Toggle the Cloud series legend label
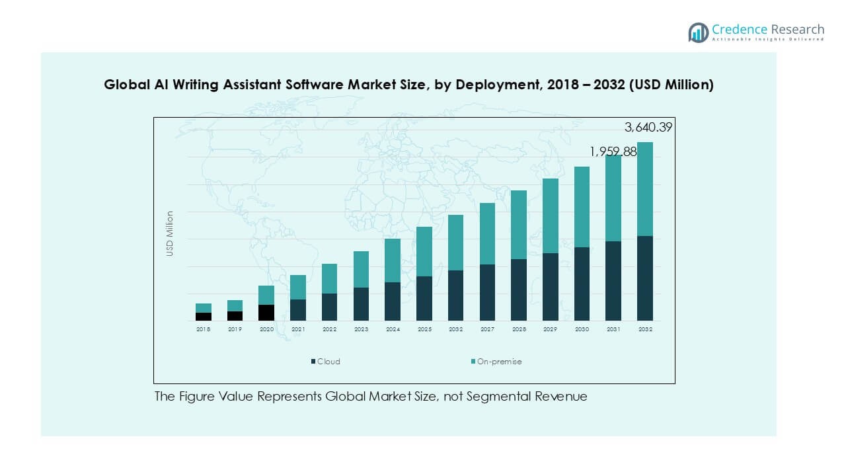The height and width of the screenshot is (476, 846). 328,362
